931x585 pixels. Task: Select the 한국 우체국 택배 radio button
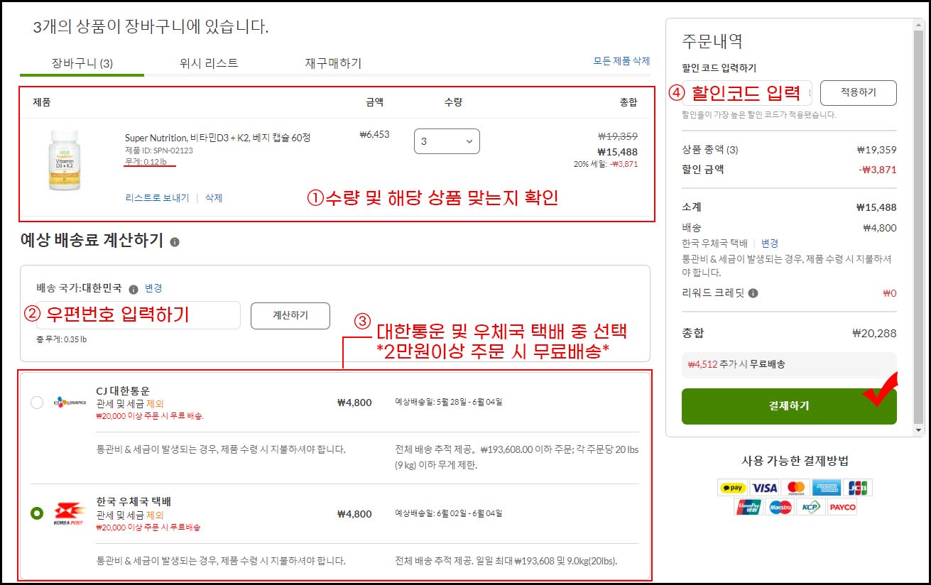point(37,513)
